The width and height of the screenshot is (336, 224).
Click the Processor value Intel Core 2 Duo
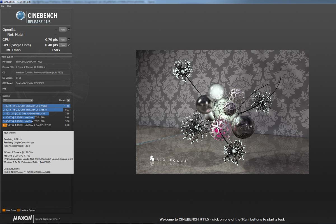(29, 62)
